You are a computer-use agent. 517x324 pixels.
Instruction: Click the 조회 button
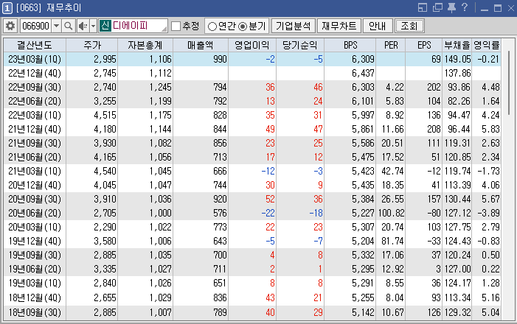pyautogui.click(x=409, y=26)
